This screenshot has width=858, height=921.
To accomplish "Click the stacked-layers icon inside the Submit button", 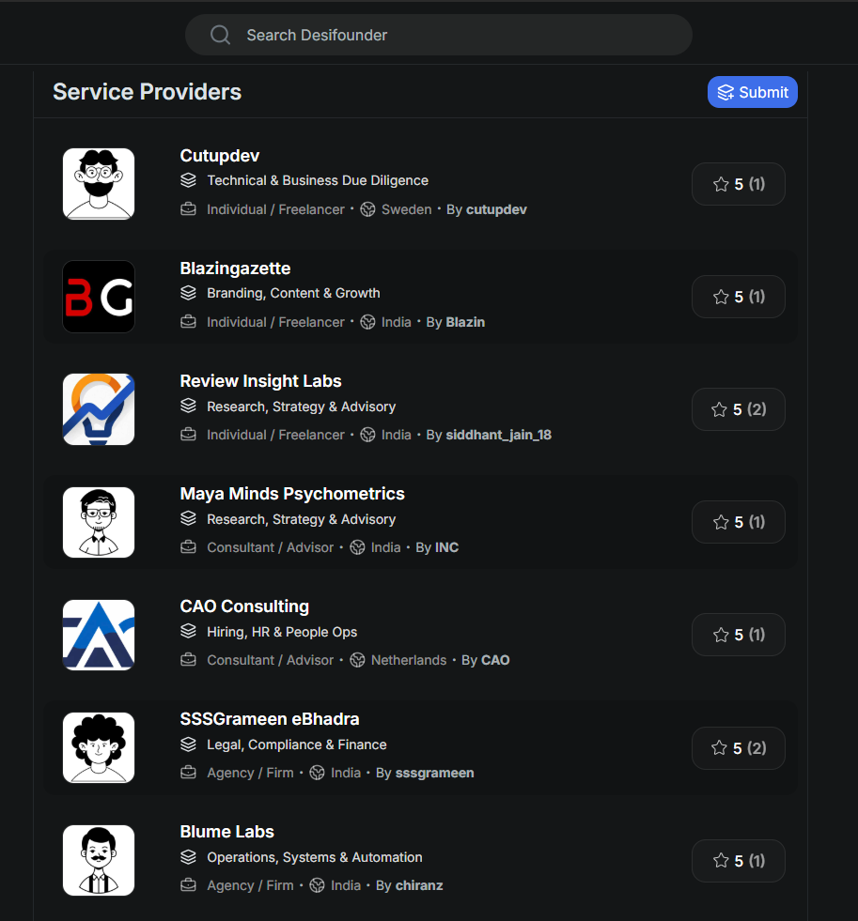I will (x=725, y=92).
